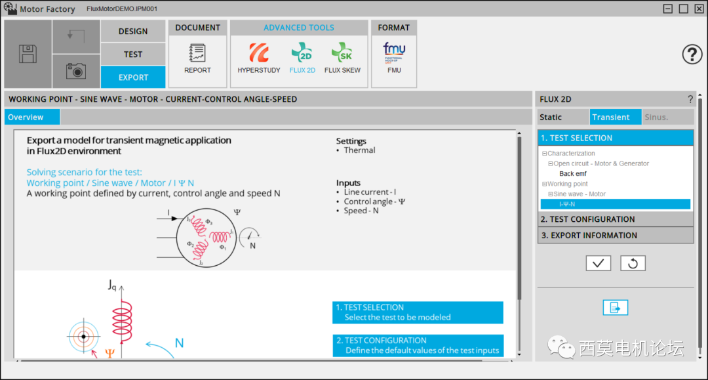Select the I-Ψ-N test item

[616, 204]
